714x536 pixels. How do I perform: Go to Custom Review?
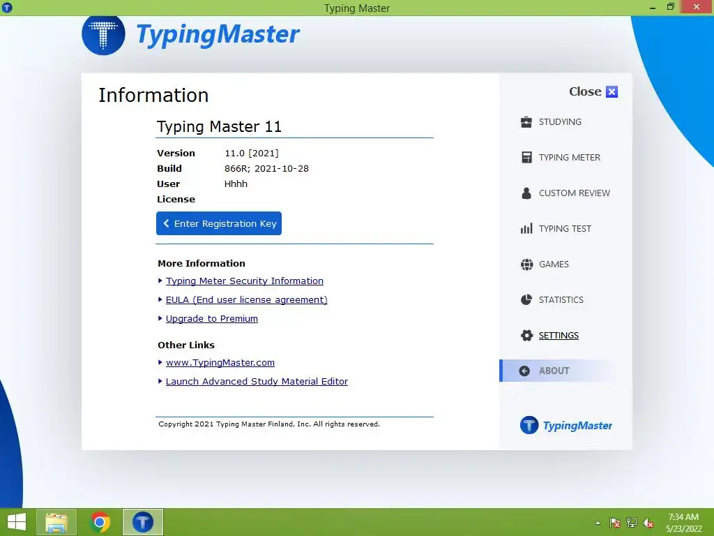point(575,193)
